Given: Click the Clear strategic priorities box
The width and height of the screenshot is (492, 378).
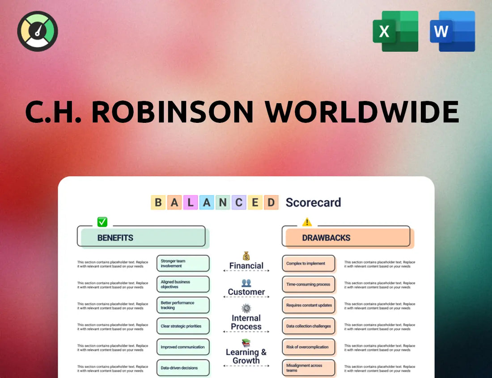Looking at the screenshot, I should 183,326.
